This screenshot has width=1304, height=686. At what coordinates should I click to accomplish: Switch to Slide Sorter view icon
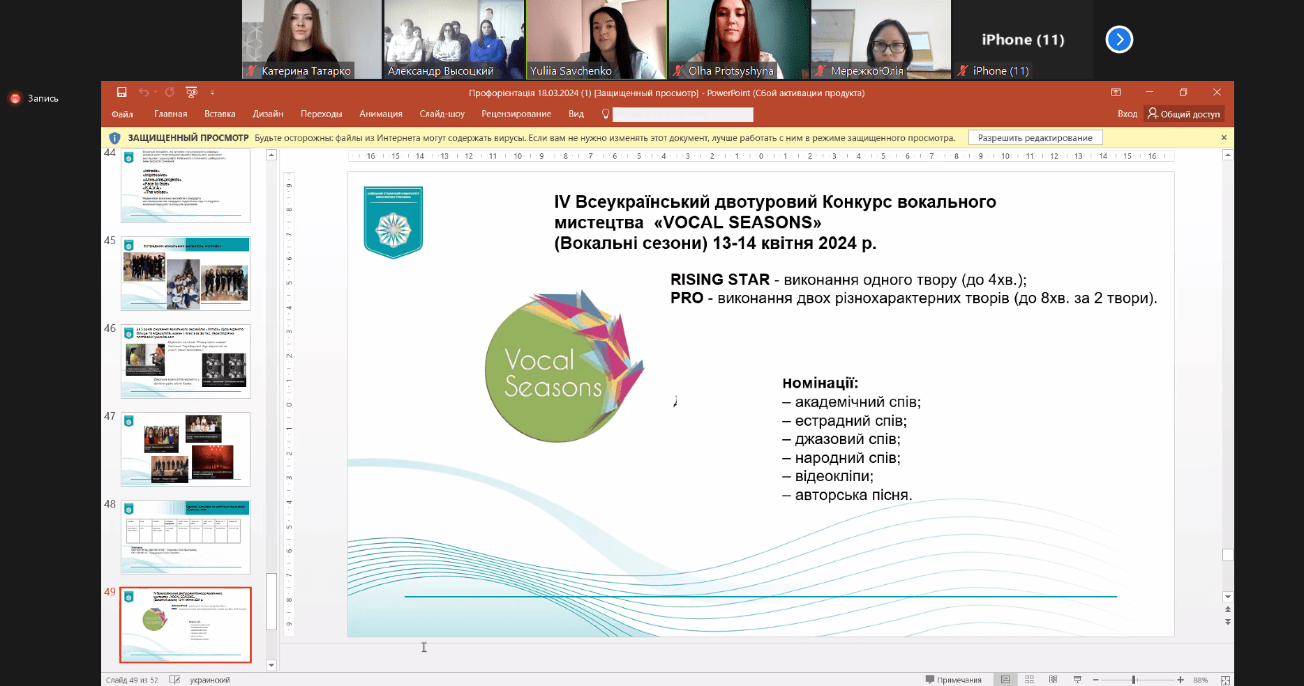1029,680
